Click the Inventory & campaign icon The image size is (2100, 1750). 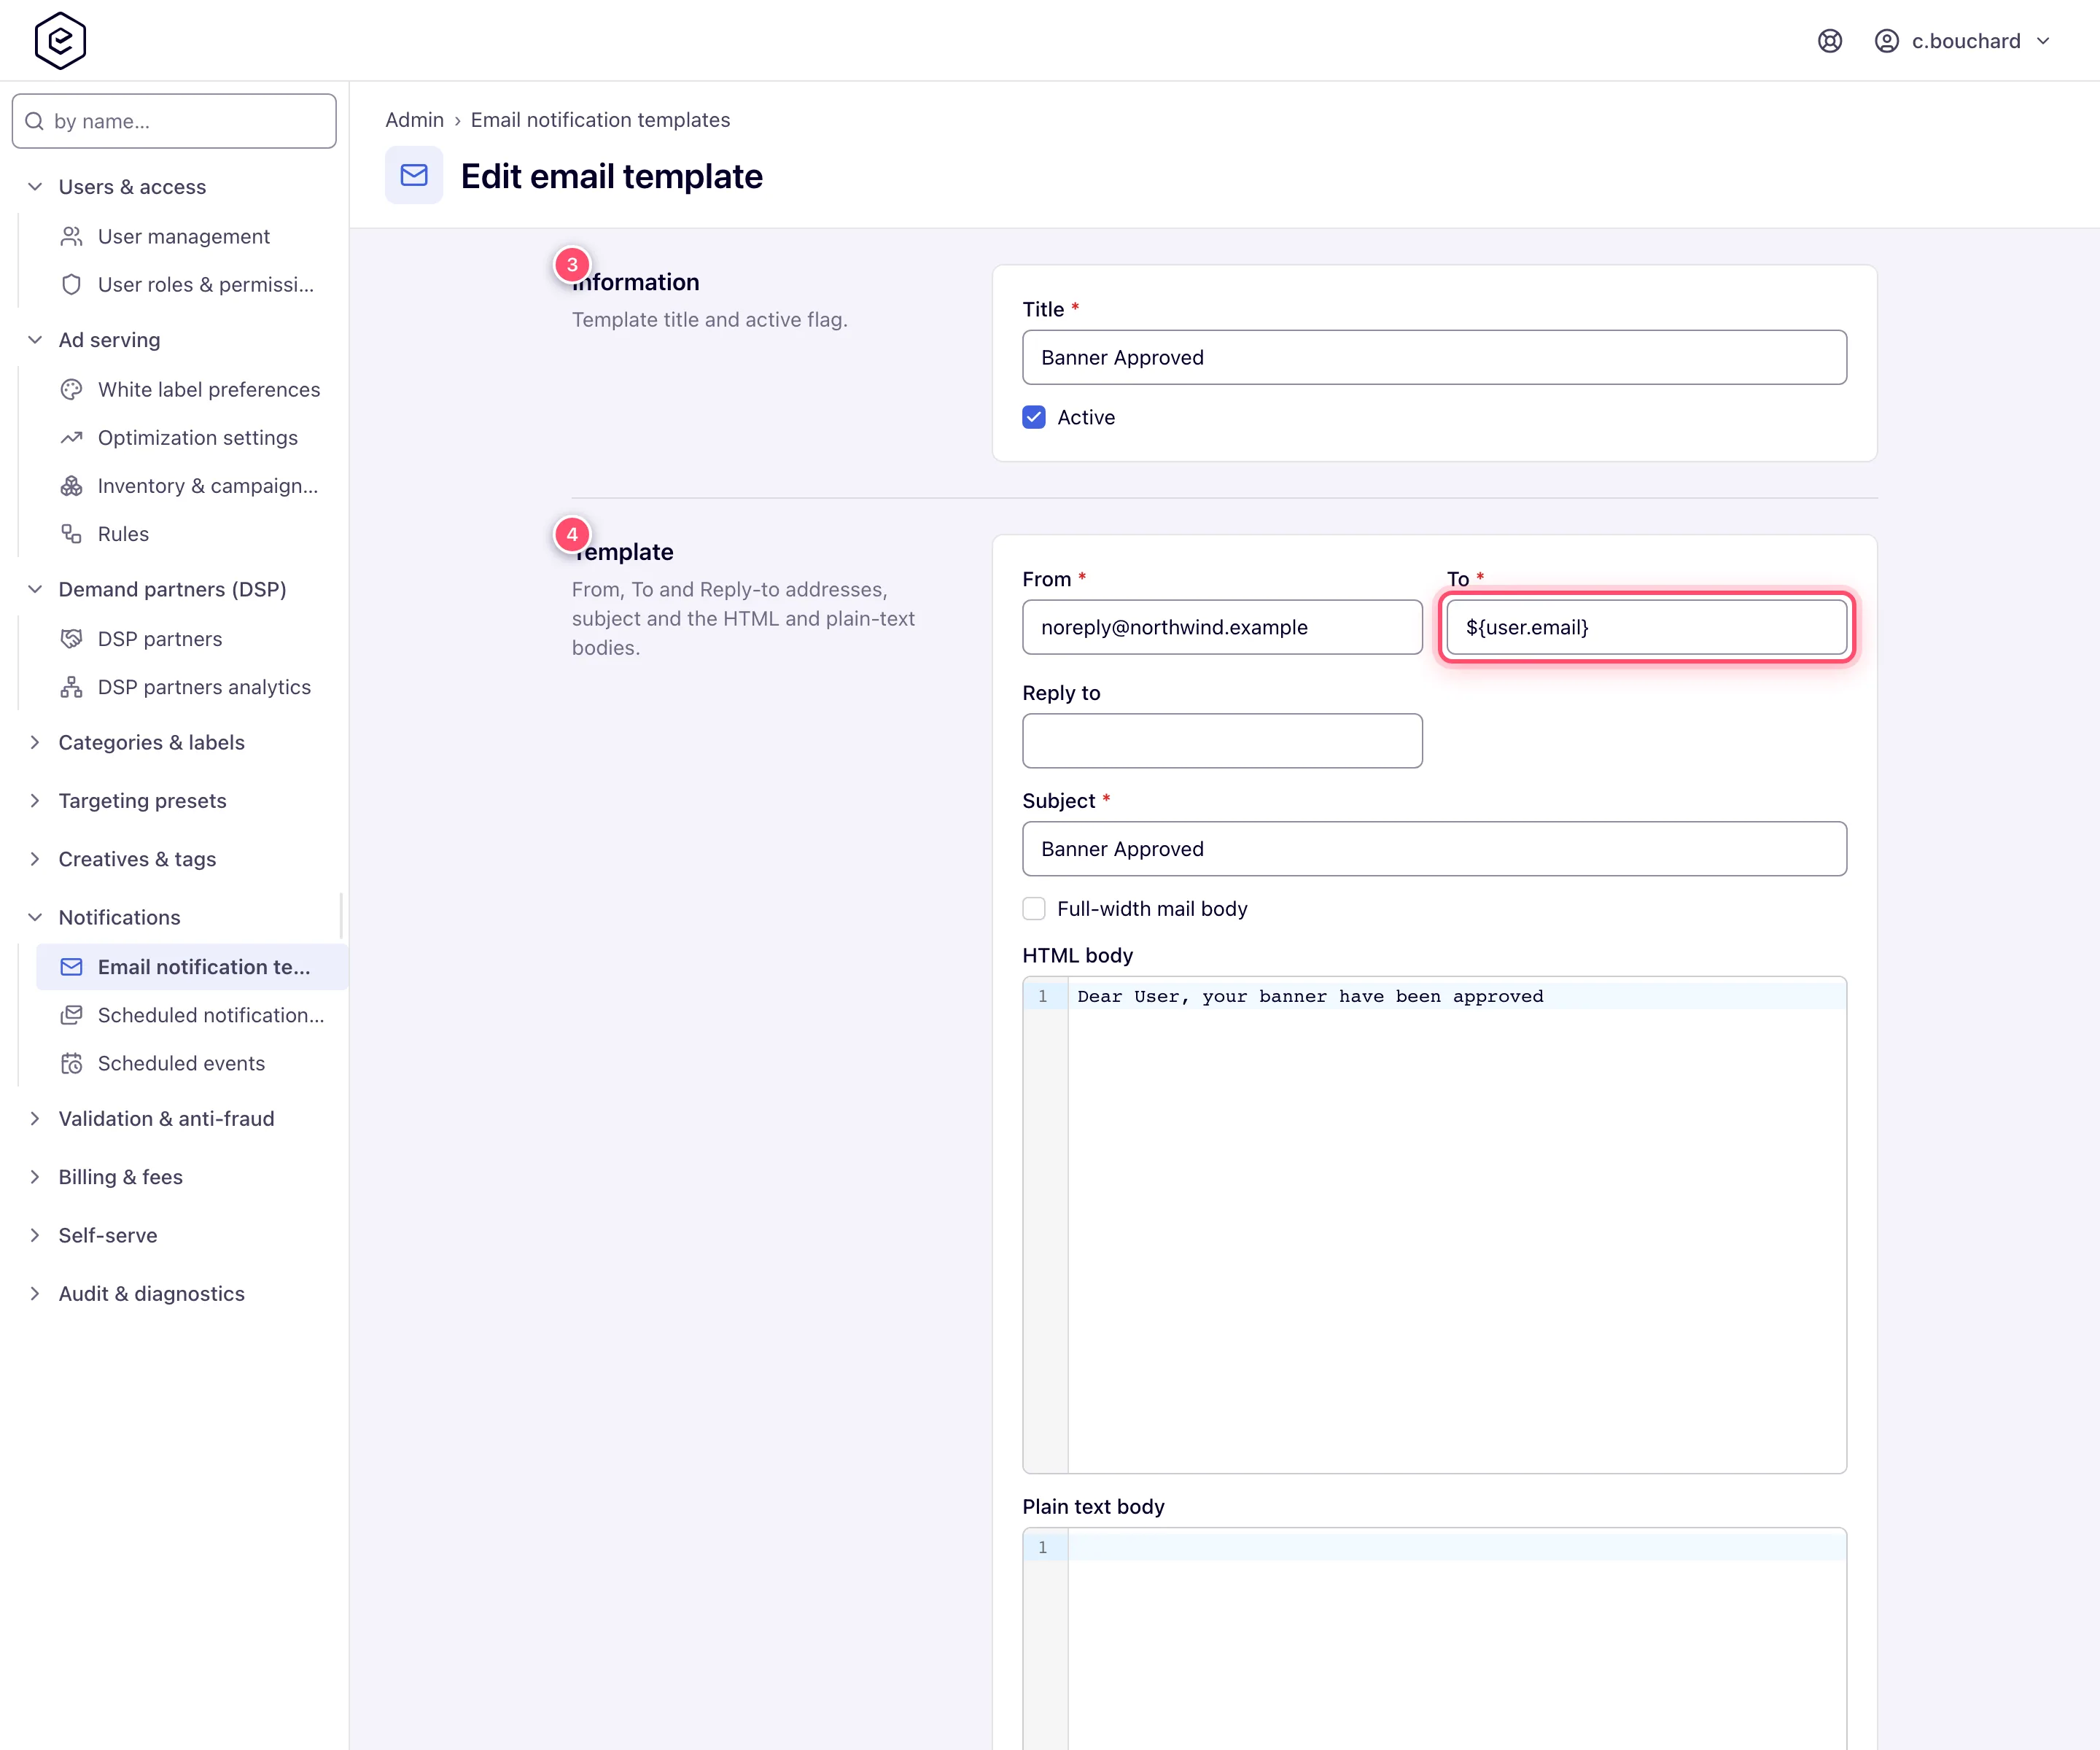(71, 486)
